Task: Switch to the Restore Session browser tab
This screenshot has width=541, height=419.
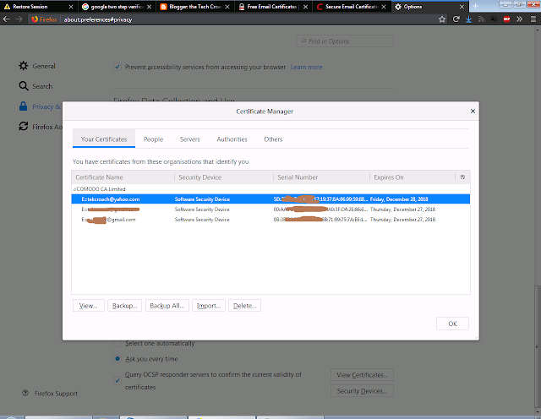Action: point(37,7)
